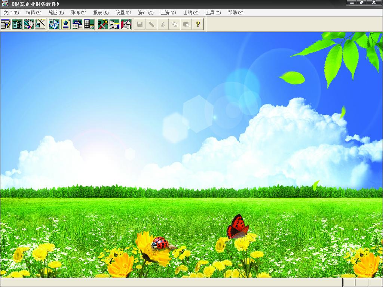This screenshot has width=383, height=287.
Task: Open the 凭证 (Voucher) menu
Action: tap(56, 13)
